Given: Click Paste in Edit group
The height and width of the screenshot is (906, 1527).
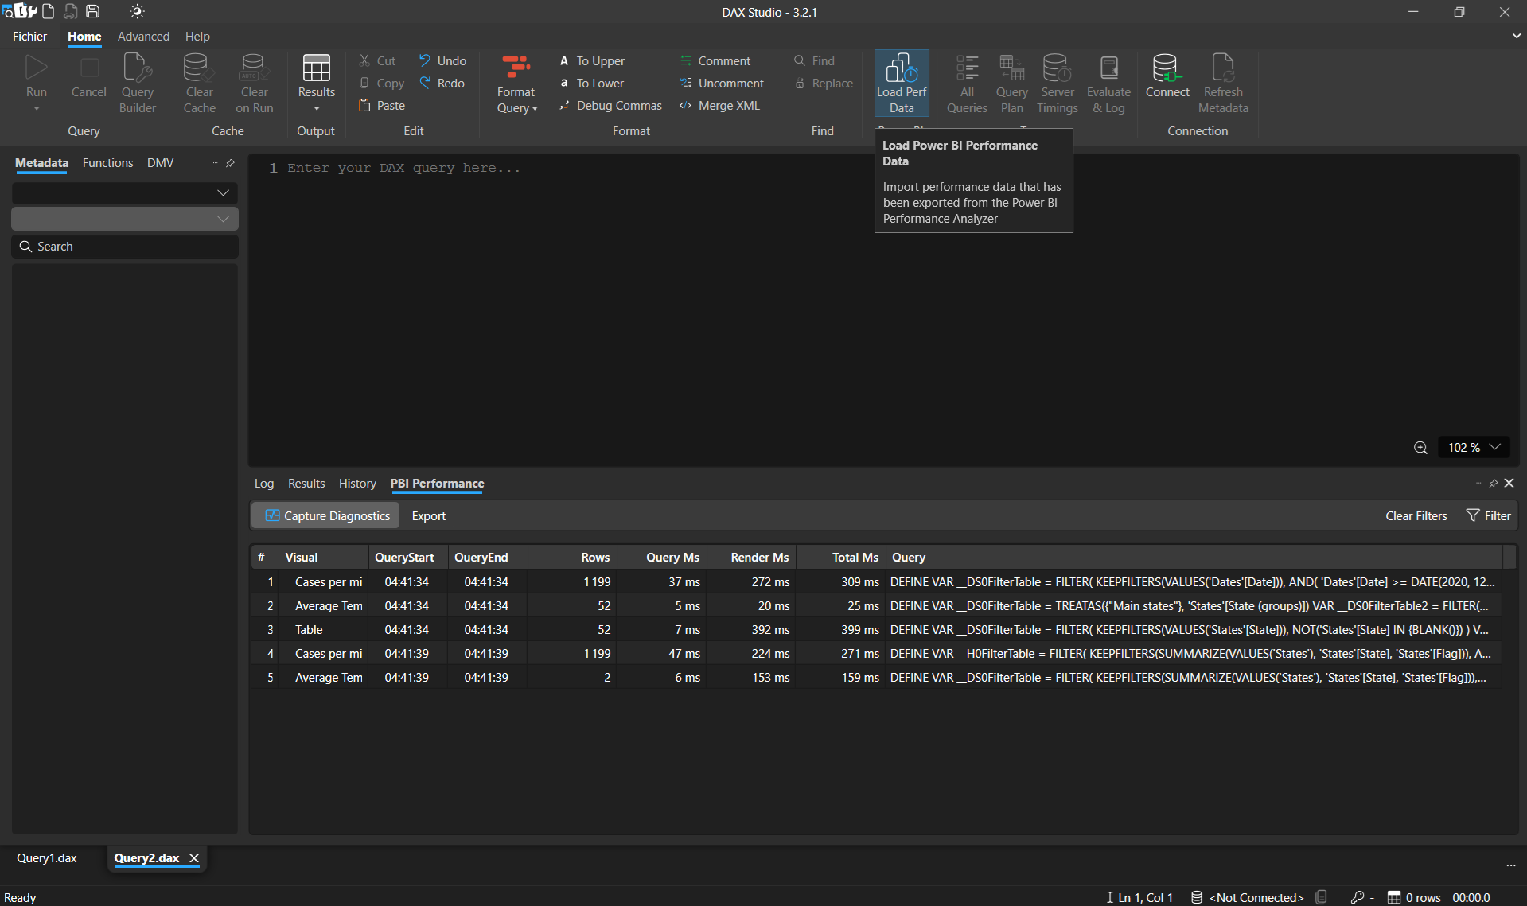Looking at the screenshot, I should [x=382, y=105].
